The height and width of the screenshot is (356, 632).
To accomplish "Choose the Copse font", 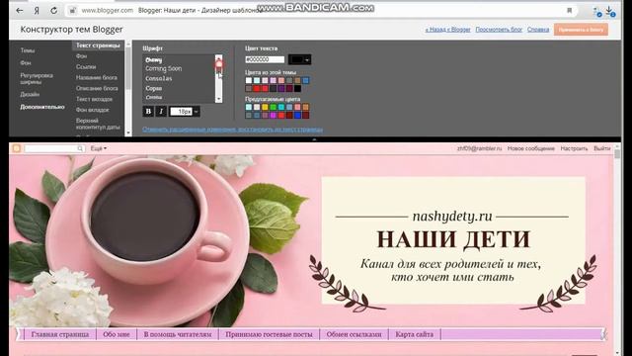I will 154,88.
